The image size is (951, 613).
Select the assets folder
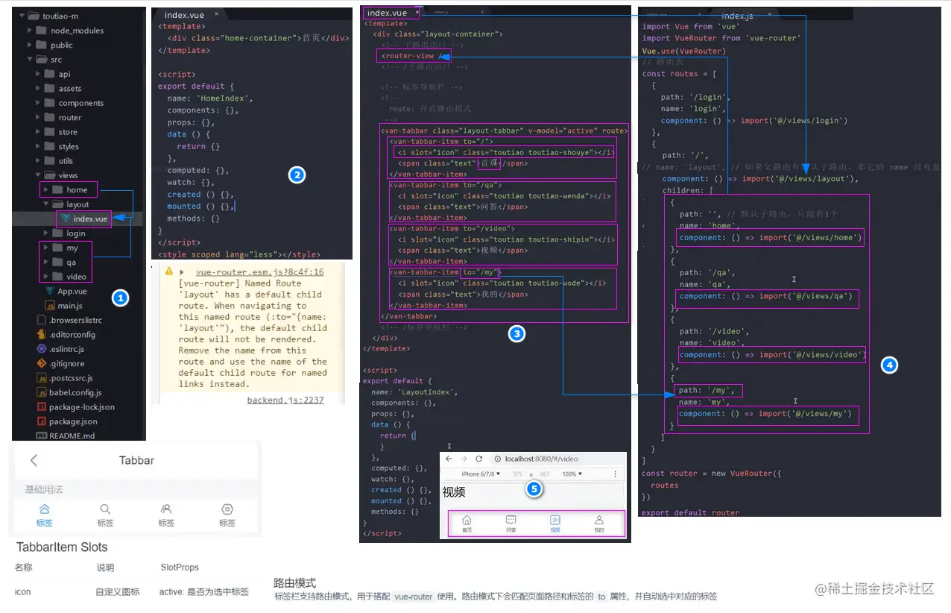(63, 89)
